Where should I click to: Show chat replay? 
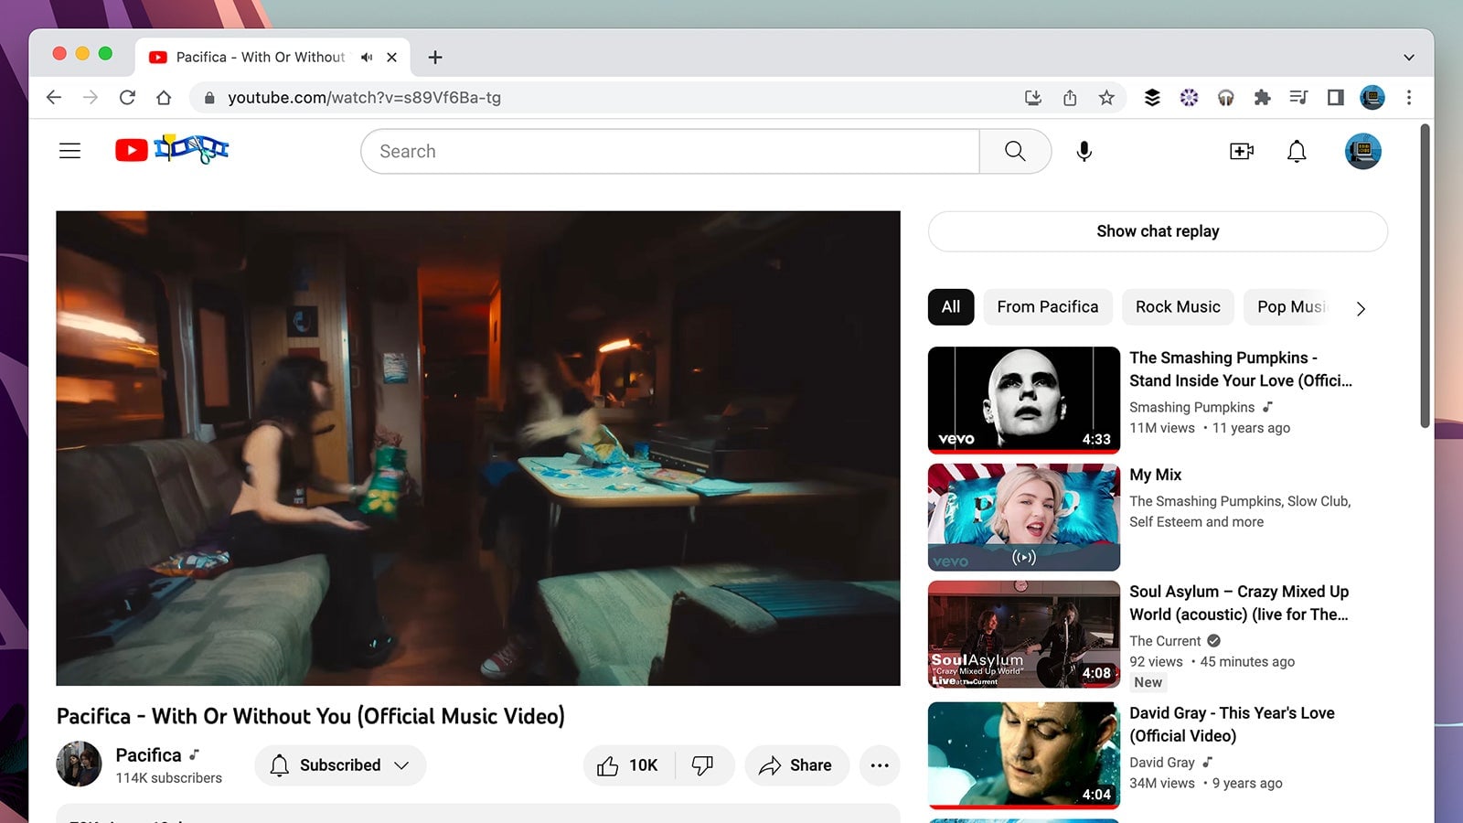pyautogui.click(x=1158, y=230)
